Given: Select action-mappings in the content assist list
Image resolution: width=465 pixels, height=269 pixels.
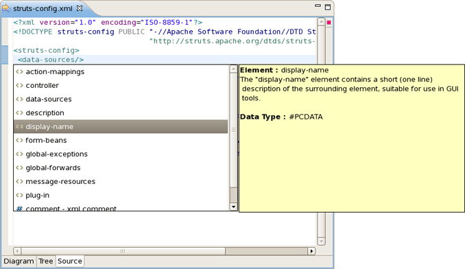Looking at the screenshot, I should [x=121, y=72].
